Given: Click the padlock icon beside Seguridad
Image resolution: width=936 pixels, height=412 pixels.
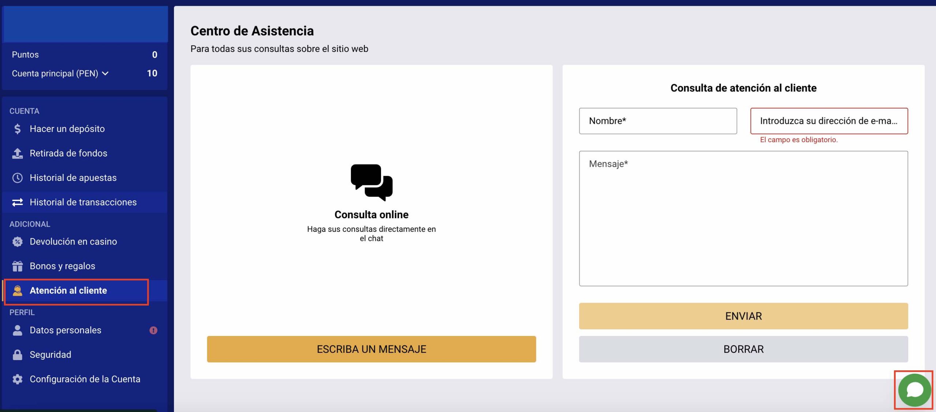Looking at the screenshot, I should (17, 355).
